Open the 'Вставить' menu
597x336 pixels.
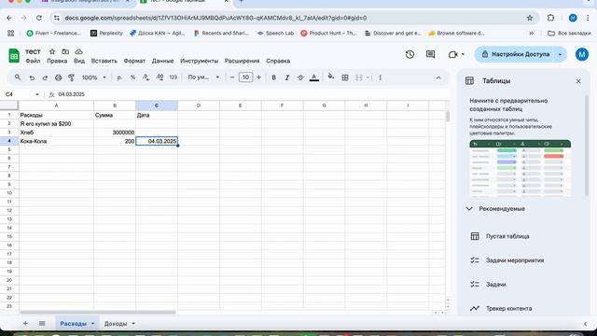pos(104,61)
